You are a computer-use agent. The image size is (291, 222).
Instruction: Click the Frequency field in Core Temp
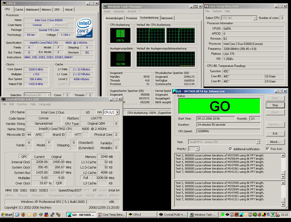[x=253, y=49]
